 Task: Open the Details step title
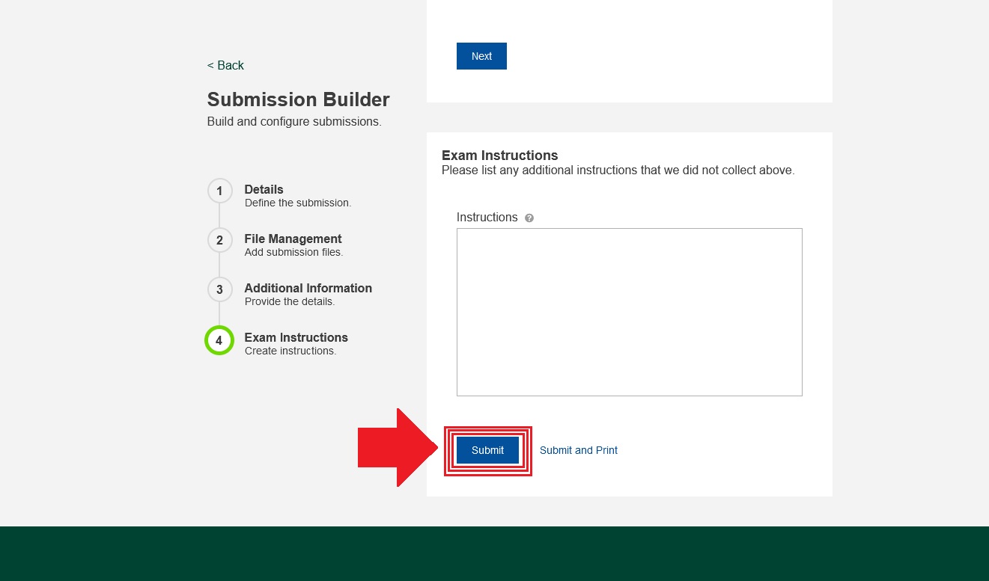coord(264,189)
